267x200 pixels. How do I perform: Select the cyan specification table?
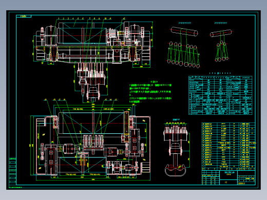tap(220, 95)
